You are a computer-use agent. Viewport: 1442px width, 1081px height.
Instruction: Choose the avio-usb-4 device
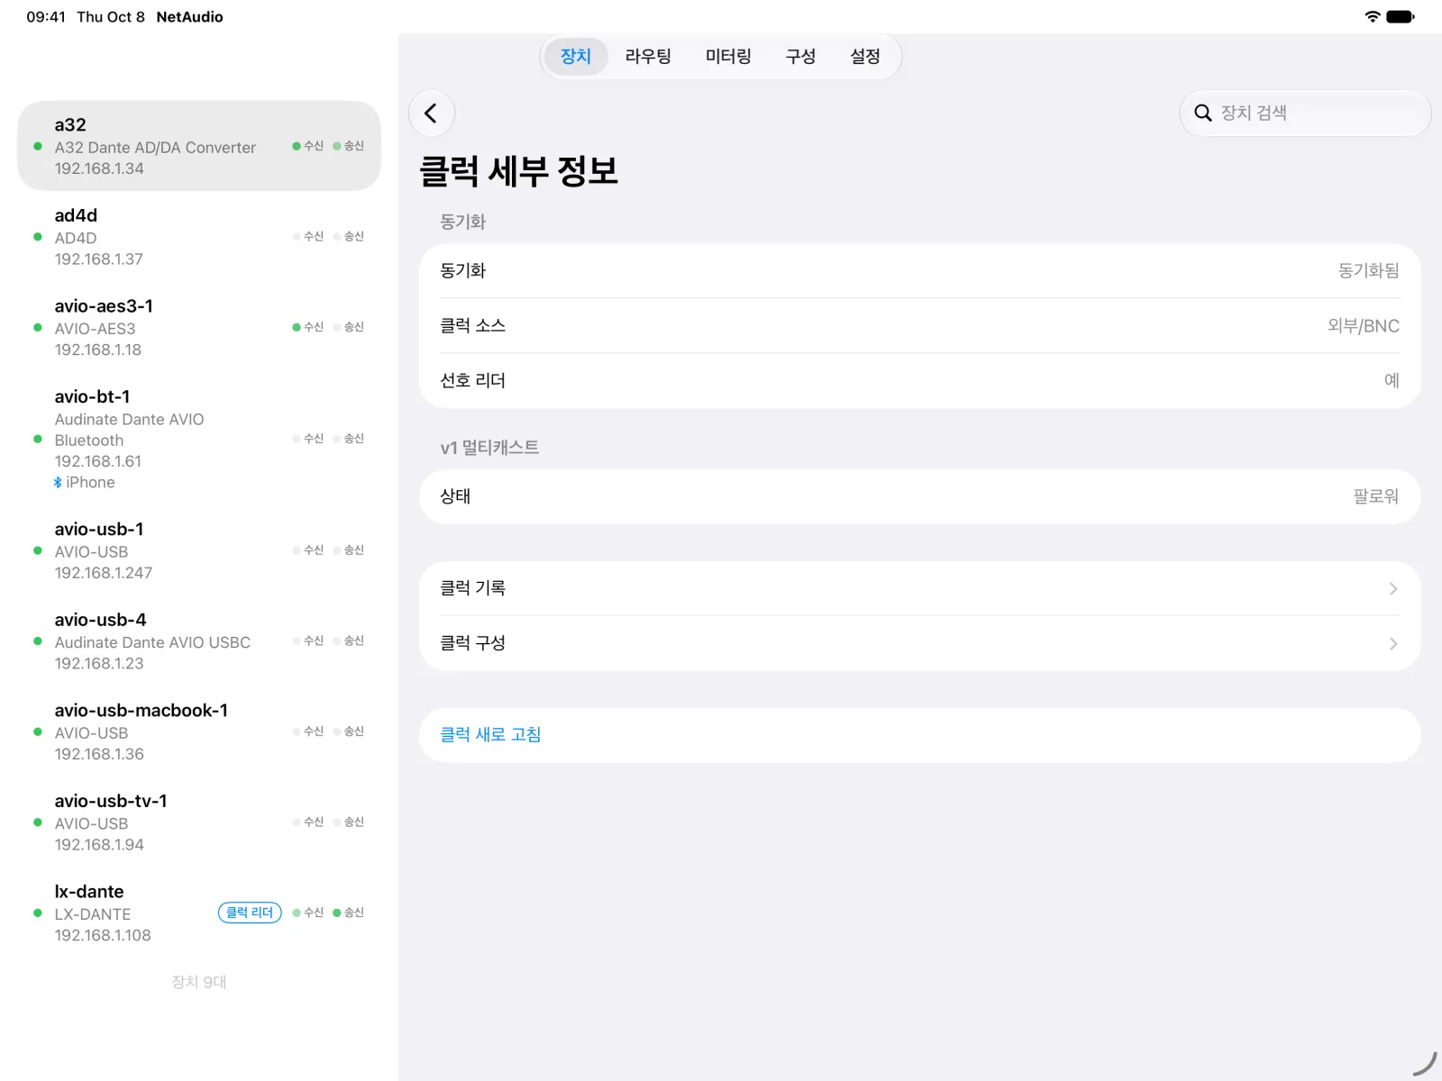pyautogui.click(x=199, y=641)
